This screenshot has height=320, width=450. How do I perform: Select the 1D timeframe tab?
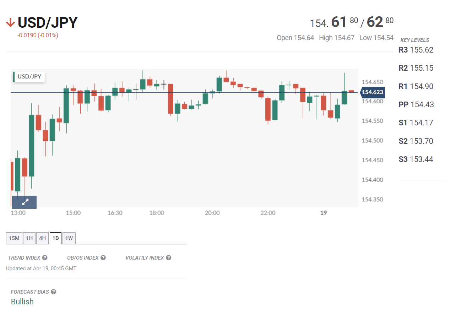[x=55, y=238]
